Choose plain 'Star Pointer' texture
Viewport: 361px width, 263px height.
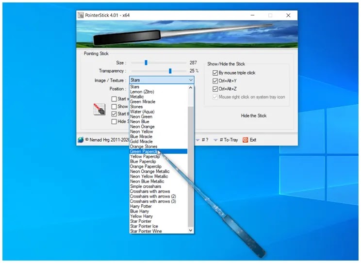[x=158, y=221]
